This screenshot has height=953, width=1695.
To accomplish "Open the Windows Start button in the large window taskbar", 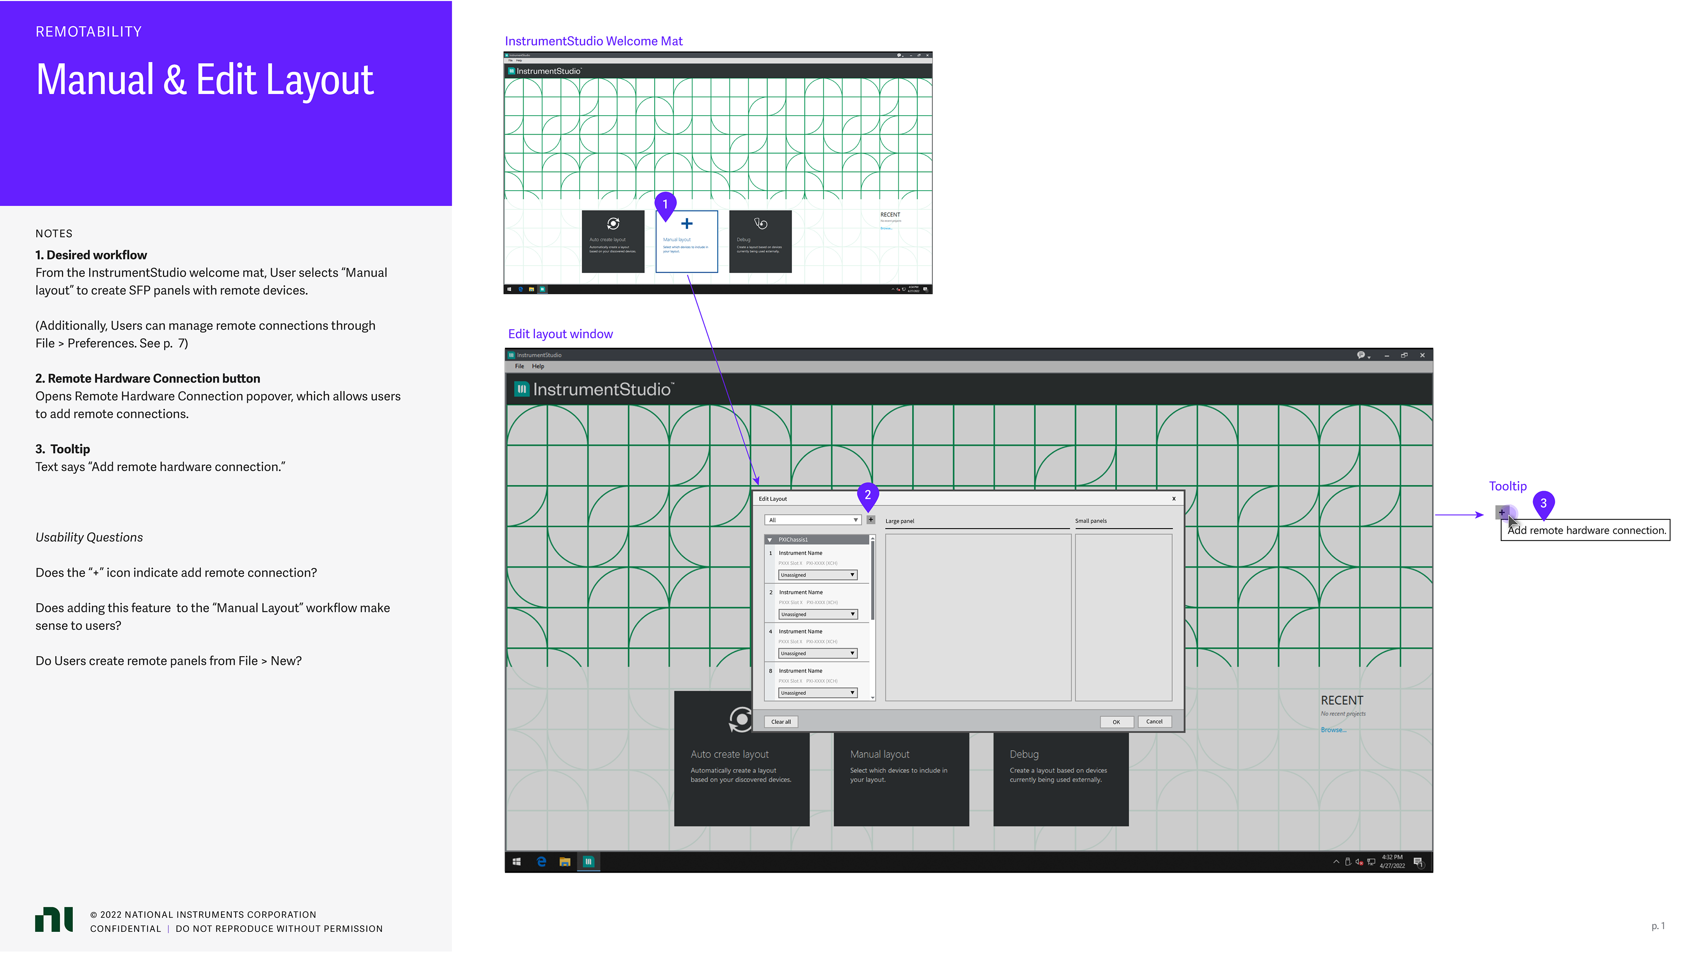I will [516, 862].
